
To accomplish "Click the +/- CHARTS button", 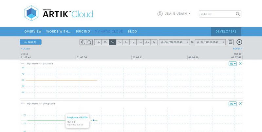I will click(x=30, y=42).
